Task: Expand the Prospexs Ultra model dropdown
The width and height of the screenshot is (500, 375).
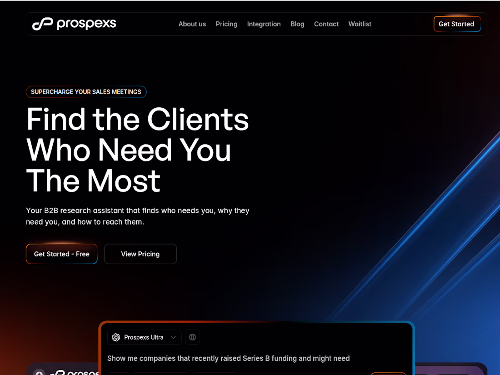Action: tap(145, 337)
